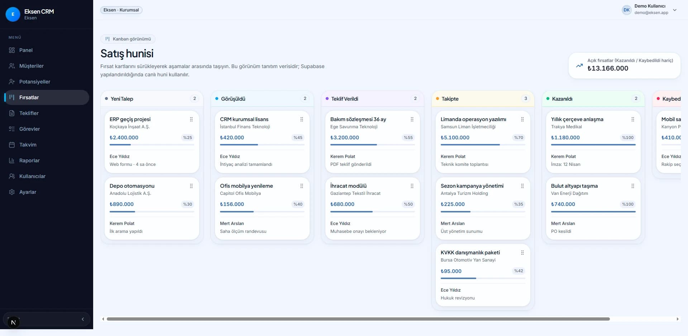Click the KVKK danışmanlık paketi card title
This screenshot has height=336, width=688.
click(470, 253)
